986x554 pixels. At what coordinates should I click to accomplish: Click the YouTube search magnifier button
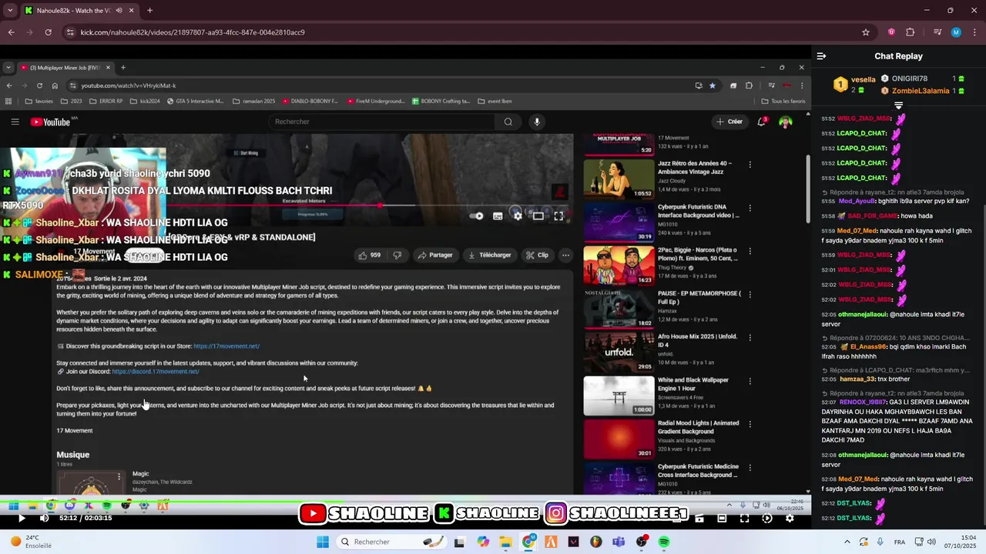click(x=508, y=122)
